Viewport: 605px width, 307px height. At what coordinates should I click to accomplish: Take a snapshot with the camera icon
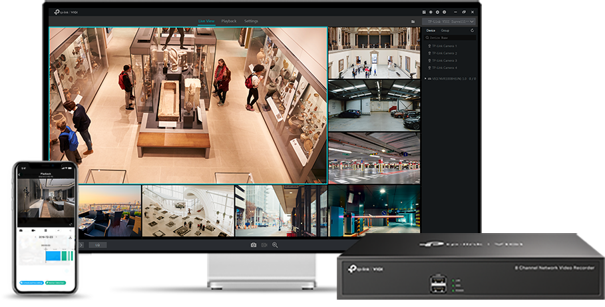[x=254, y=245]
